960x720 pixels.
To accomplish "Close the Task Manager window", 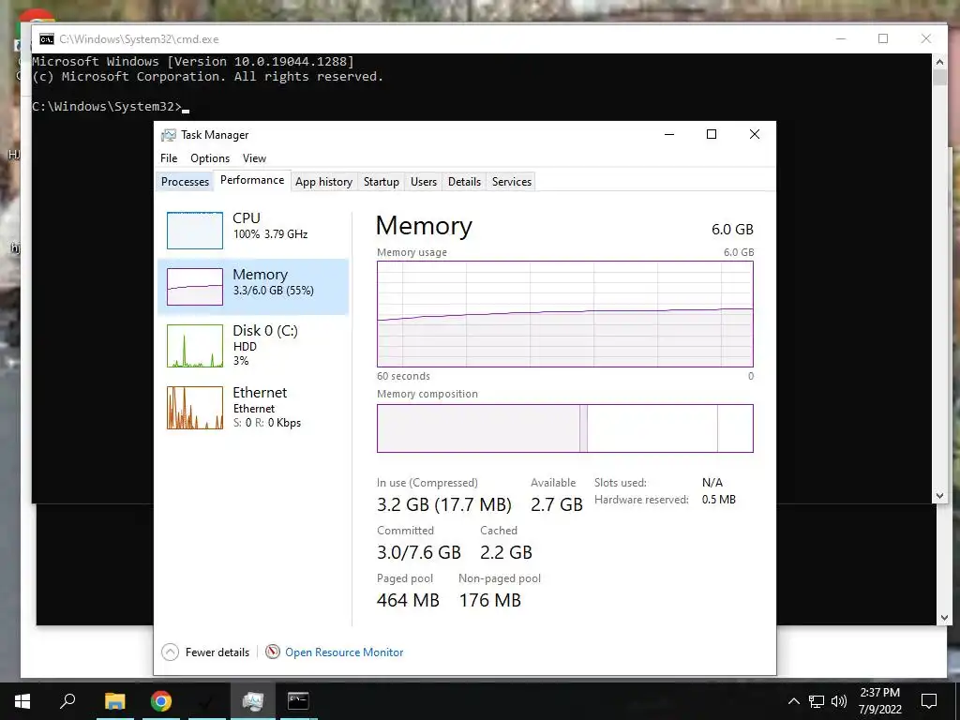I will click(755, 135).
